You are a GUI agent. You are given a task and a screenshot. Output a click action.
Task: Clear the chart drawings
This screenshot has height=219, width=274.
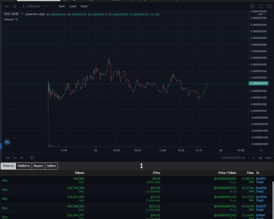84,6
